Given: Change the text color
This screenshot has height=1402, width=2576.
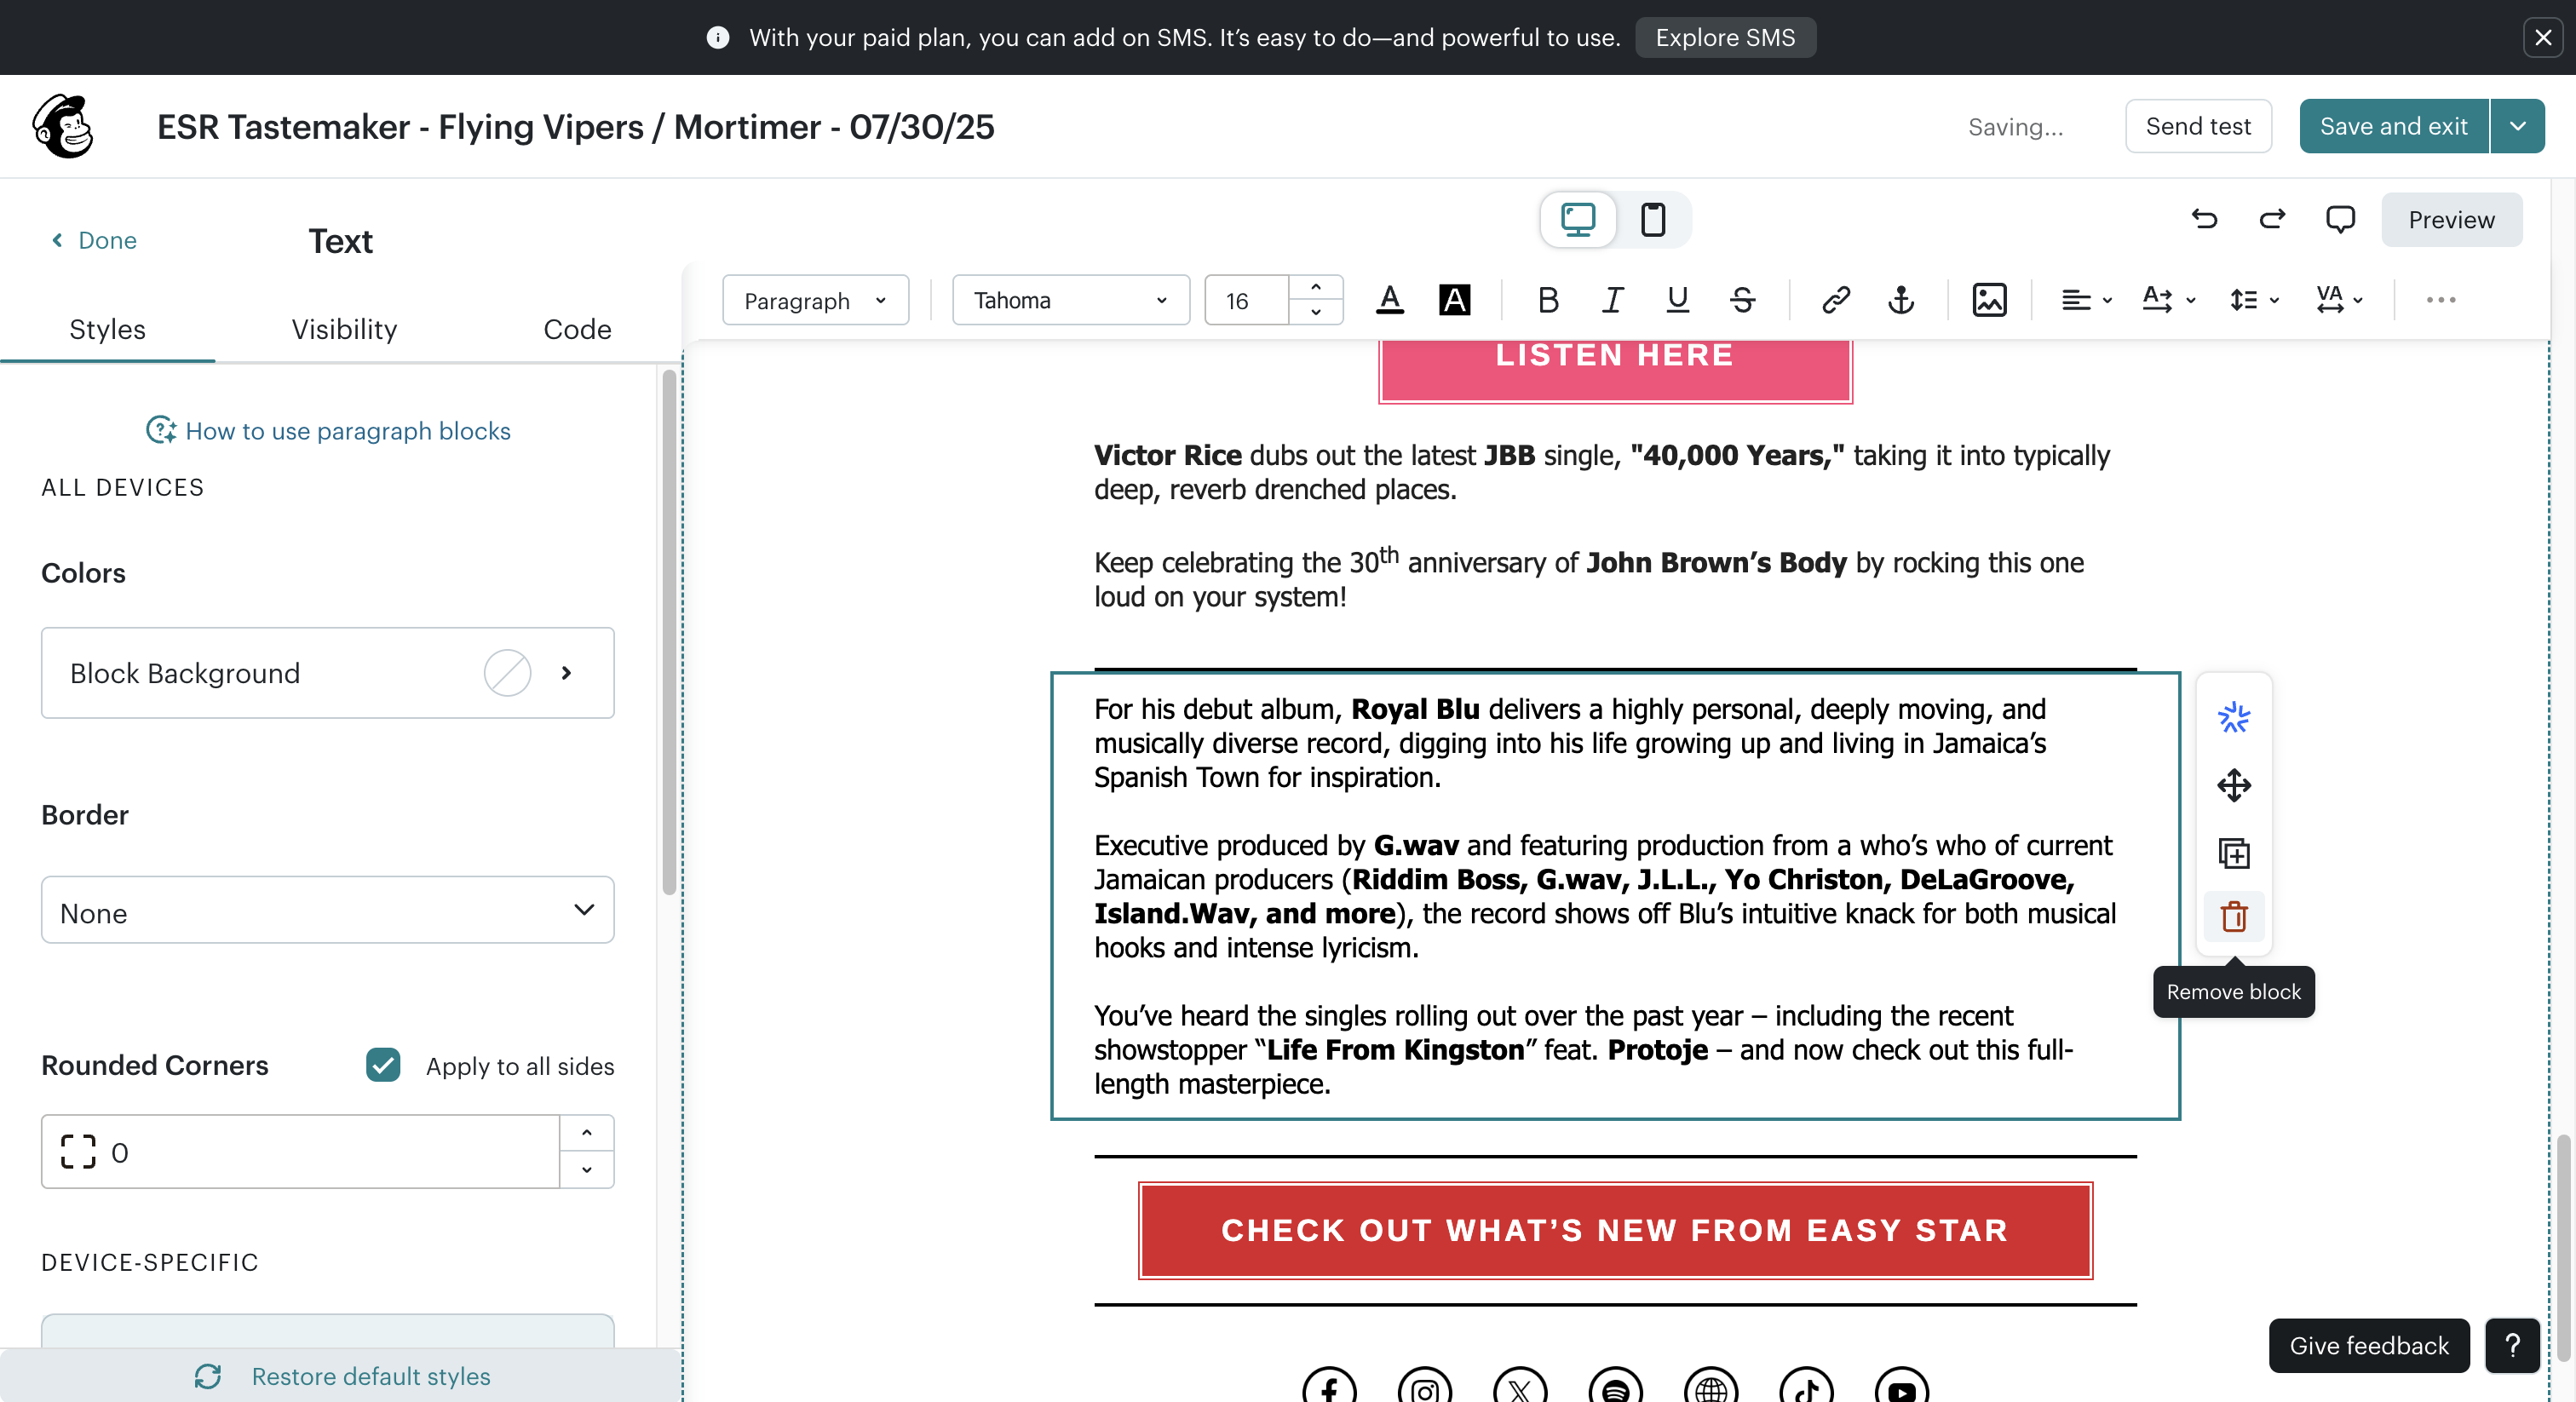Looking at the screenshot, I should (x=1390, y=300).
